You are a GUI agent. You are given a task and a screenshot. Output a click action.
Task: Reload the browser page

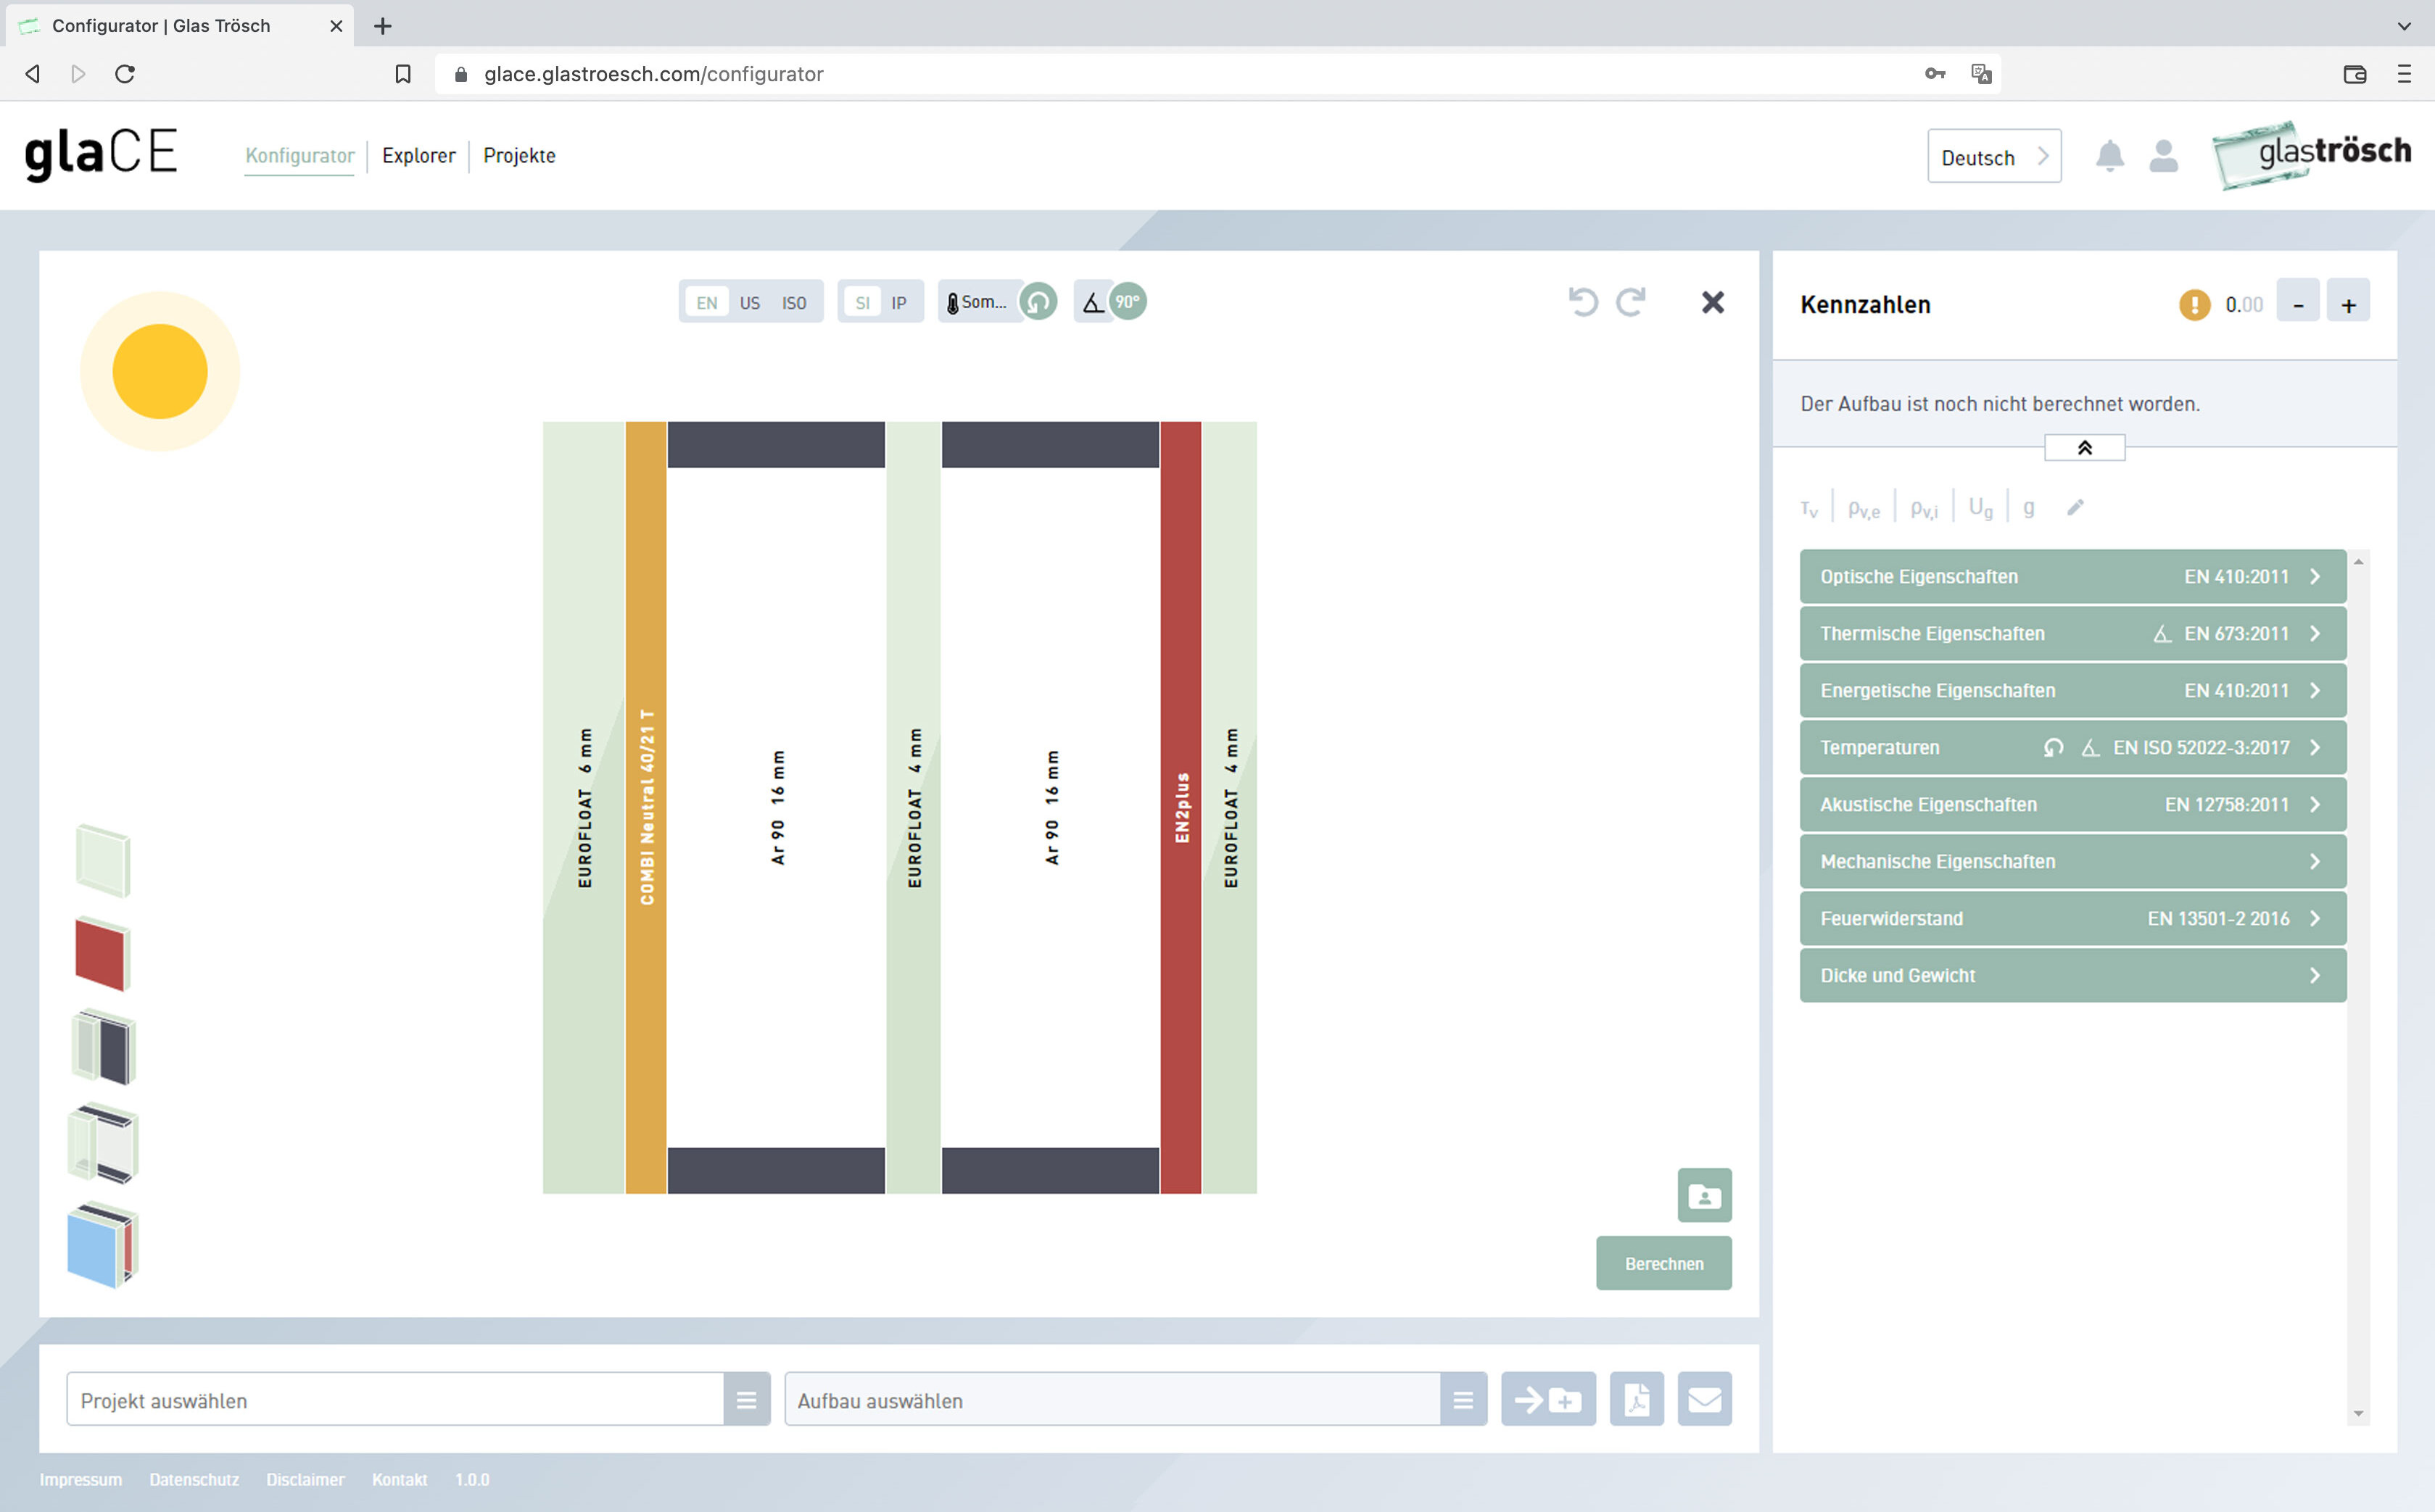point(125,74)
